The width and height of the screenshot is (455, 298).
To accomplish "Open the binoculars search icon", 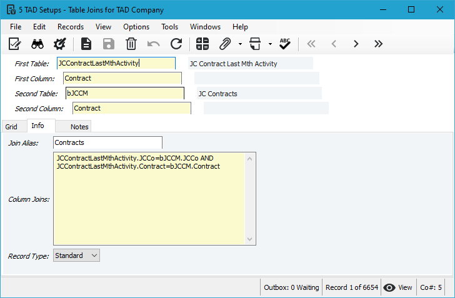I will pyautogui.click(x=37, y=44).
